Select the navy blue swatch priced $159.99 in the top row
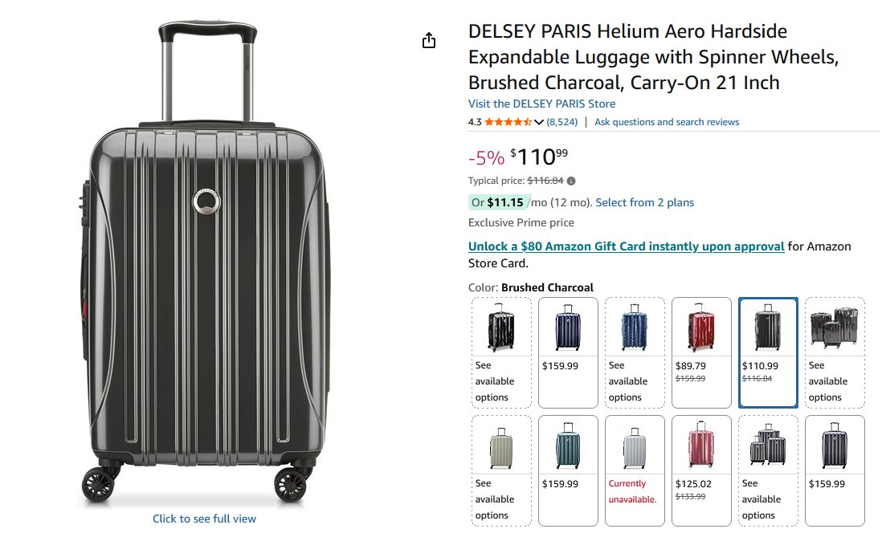The width and height of the screenshot is (882, 537). [x=568, y=352]
